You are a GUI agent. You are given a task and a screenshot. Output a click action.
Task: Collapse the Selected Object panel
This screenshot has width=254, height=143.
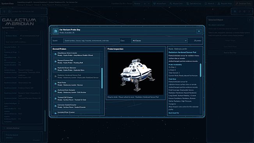[249, 20]
